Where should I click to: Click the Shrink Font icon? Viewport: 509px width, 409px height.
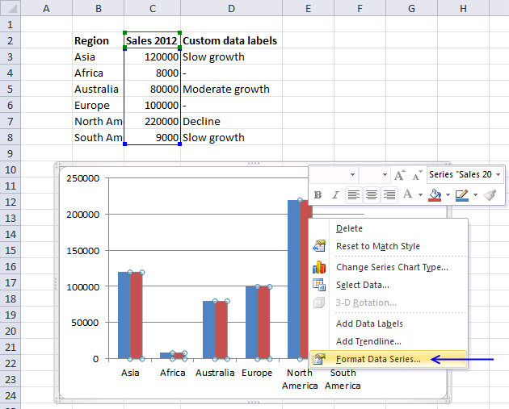coord(417,175)
